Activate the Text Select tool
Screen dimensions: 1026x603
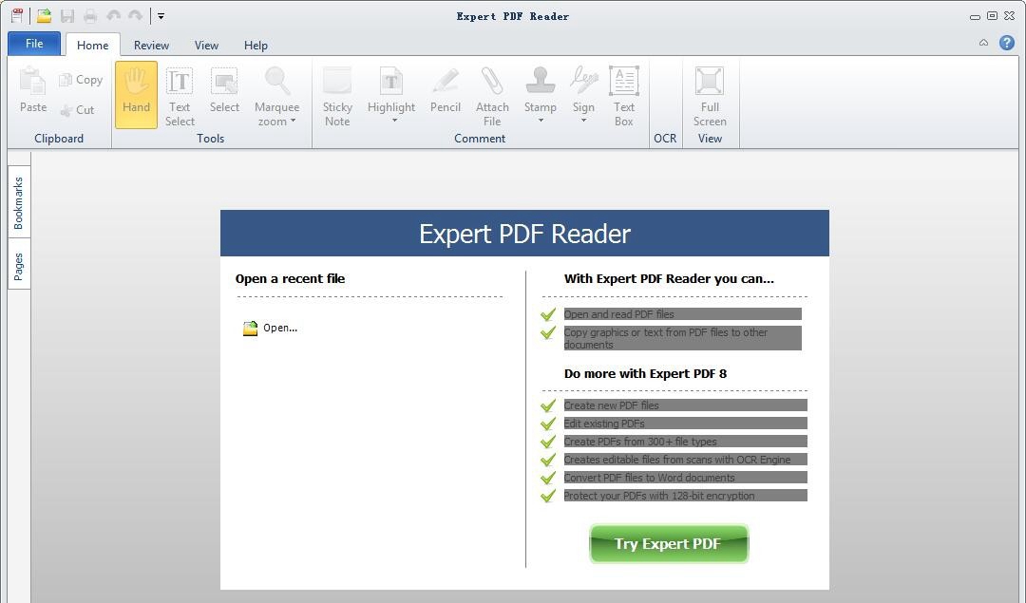[x=180, y=96]
